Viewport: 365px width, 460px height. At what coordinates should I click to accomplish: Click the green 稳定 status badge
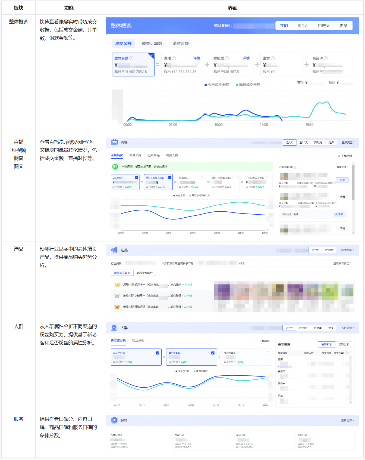(x=115, y=166)
